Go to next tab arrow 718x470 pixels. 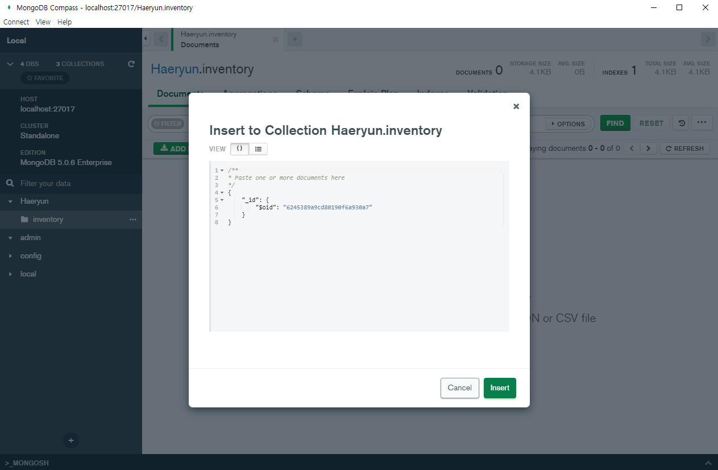pyautogui.click(x=708, y=39)
